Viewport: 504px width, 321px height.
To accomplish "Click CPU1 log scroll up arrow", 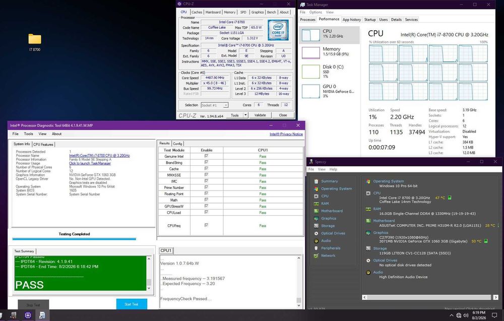I will (x=298, y=258).
